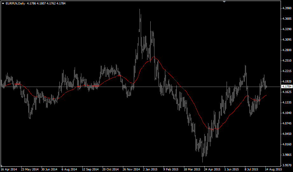The width and height of the screenshot is (293, 172).
Task: Click the 16 Apr 2014 date label
Action: tap(9, 169)
